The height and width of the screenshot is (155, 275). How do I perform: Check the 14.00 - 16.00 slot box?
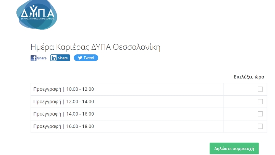click(260, 114)
